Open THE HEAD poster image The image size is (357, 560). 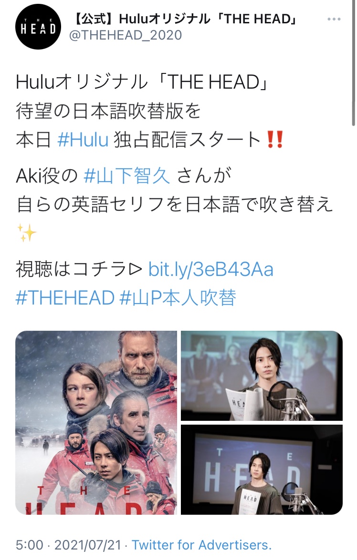pos(96,422)
